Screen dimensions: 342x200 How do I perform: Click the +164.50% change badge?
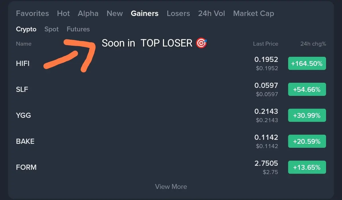(307, 63)
